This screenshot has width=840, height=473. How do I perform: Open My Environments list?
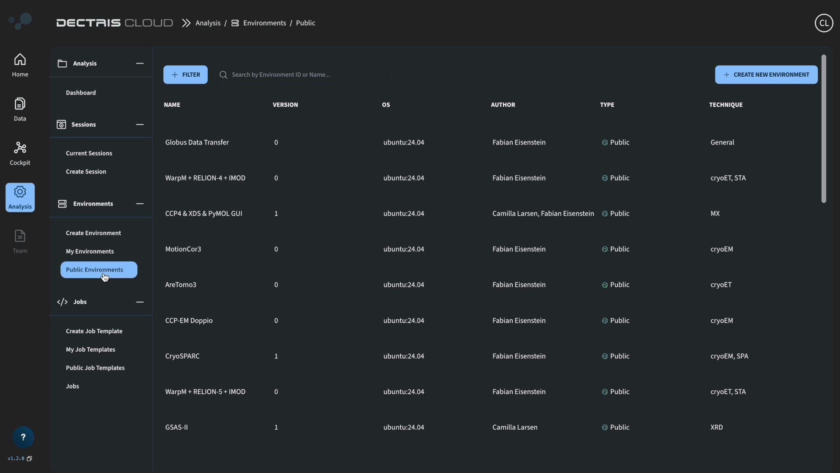90,251
